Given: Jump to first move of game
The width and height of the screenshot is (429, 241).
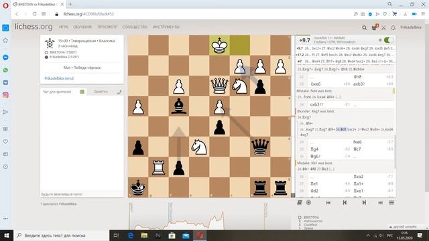Looking at the screenshot, I should pos(328,202).
